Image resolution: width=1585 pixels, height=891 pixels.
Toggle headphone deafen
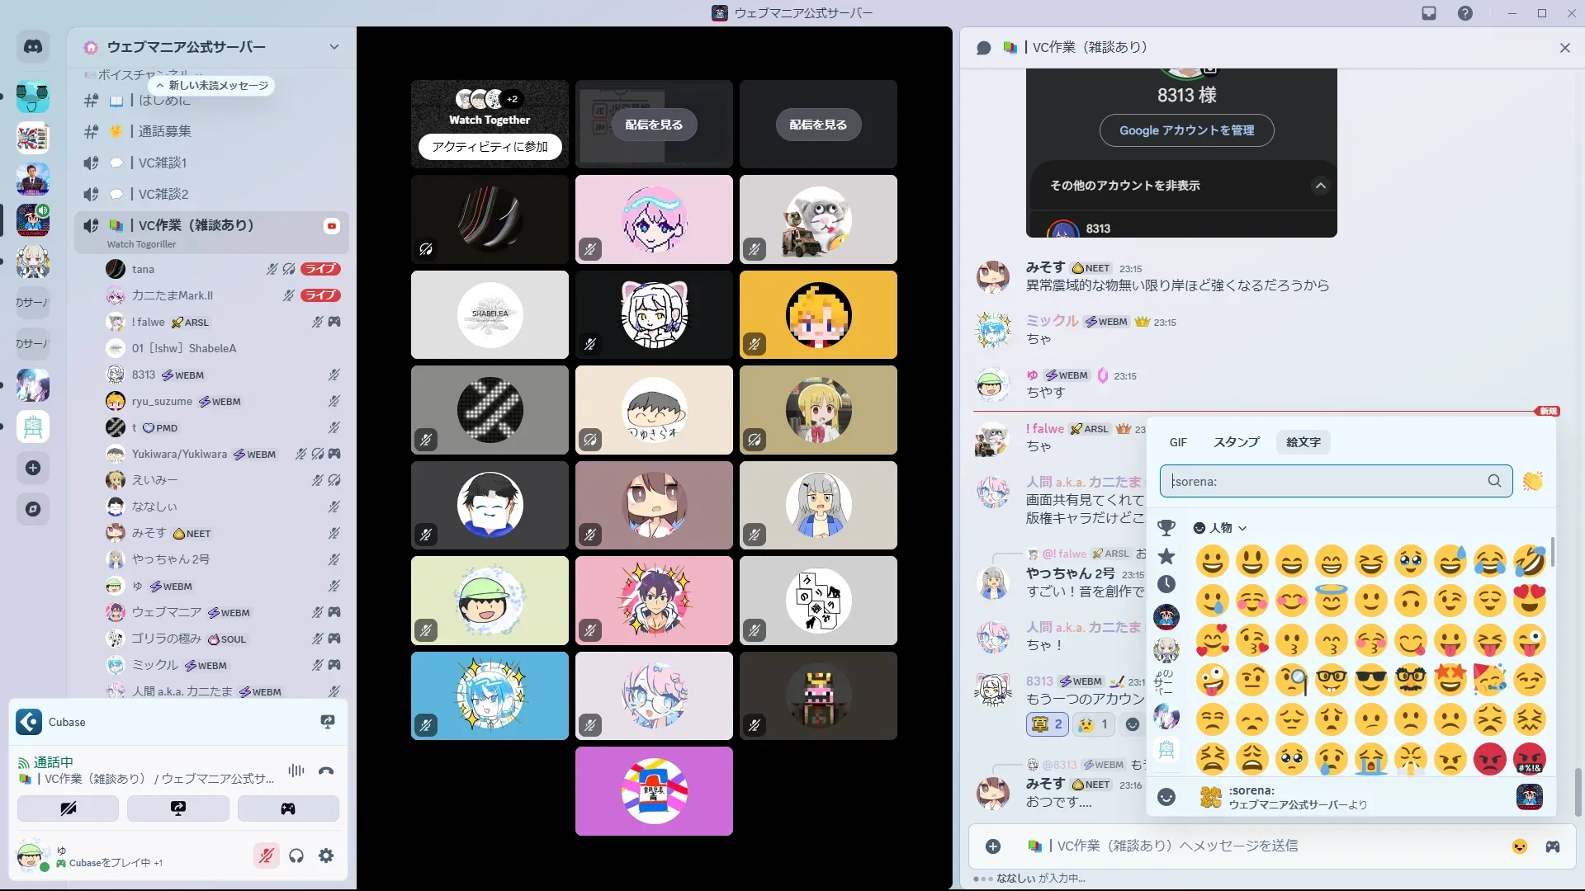[296, 856]
